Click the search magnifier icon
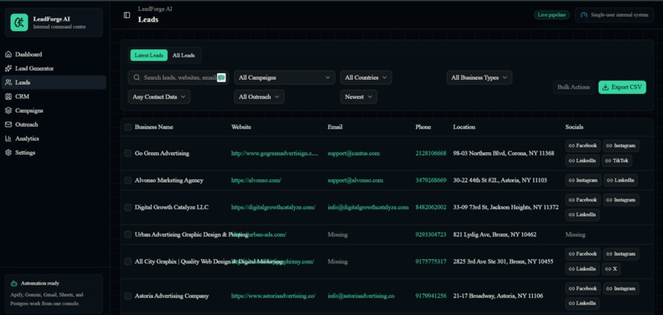The image size is (663, 315). tap(137, 78)
